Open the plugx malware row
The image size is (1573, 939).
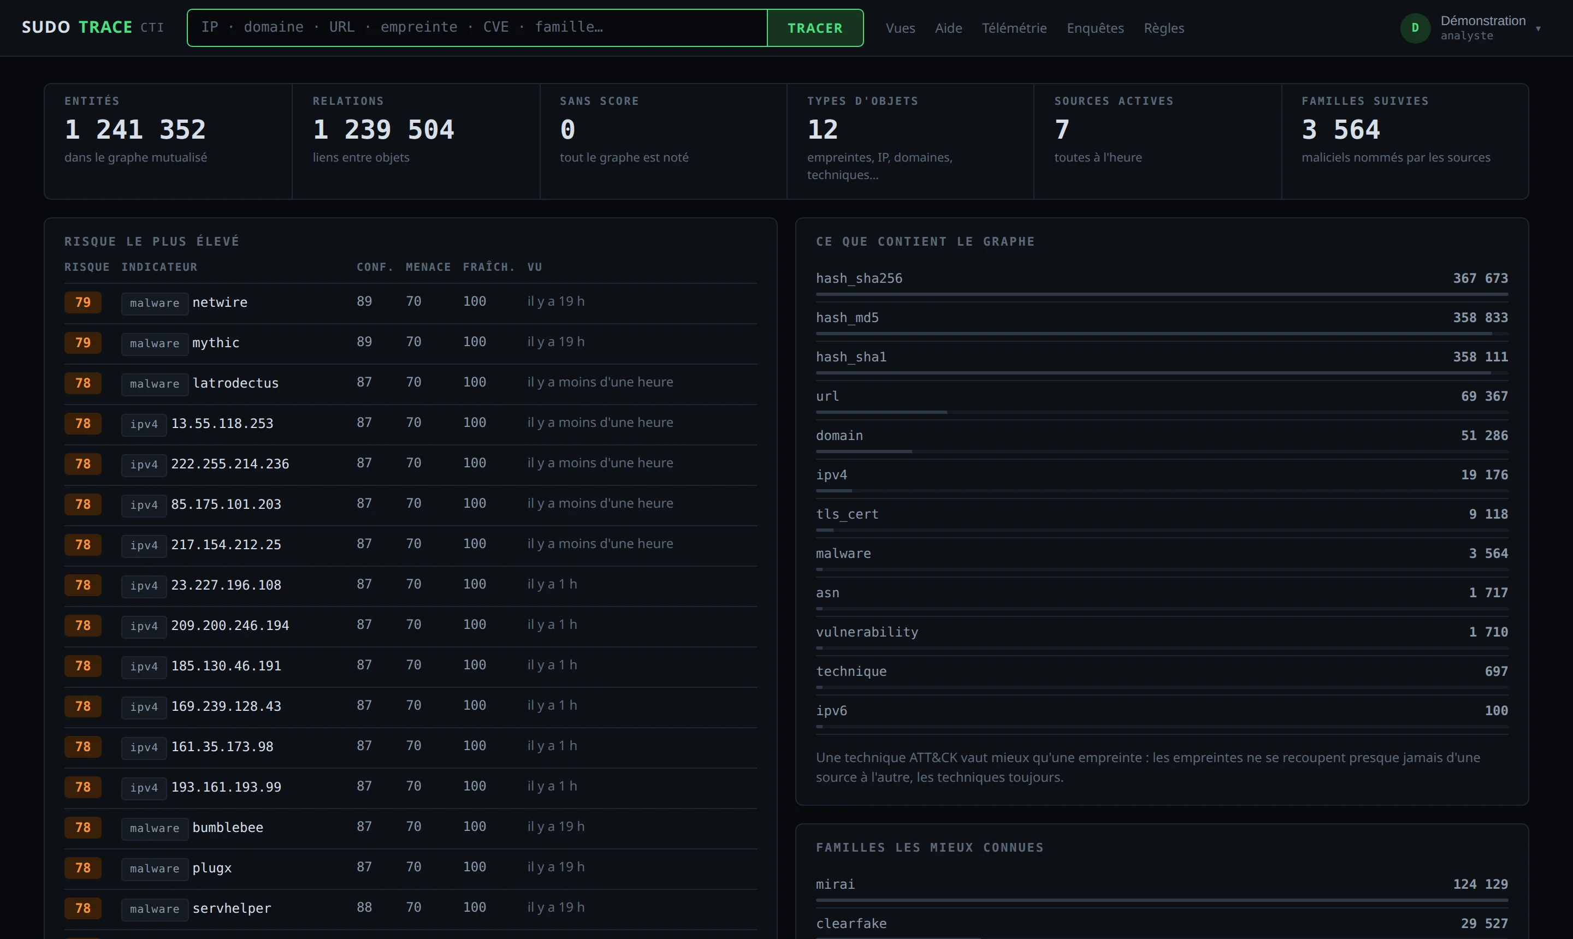pos(410,869)
